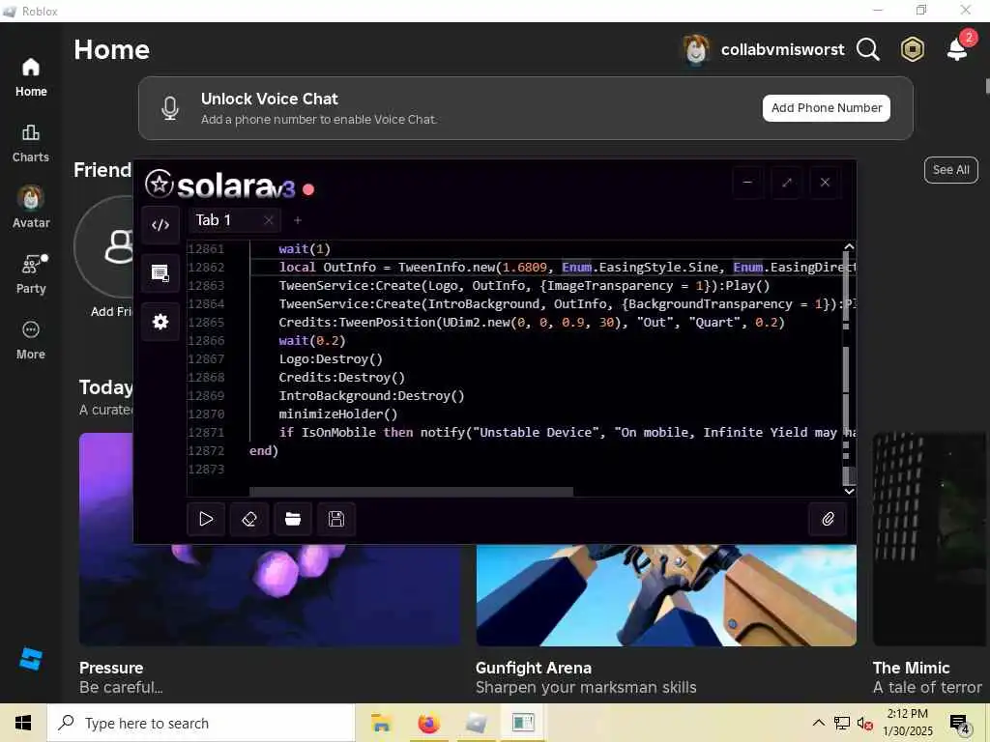
Task: Open the Home sidebar item
Action: point(31,77)
